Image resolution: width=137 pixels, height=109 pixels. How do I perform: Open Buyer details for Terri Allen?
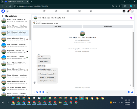pyautogui.click(x=44, y=62)
